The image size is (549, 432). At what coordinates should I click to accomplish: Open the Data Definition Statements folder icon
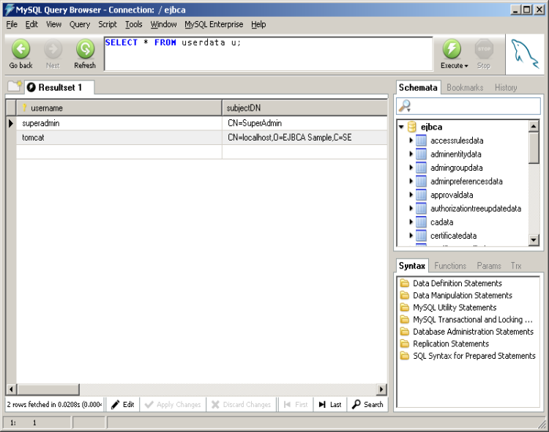(405, 283)
